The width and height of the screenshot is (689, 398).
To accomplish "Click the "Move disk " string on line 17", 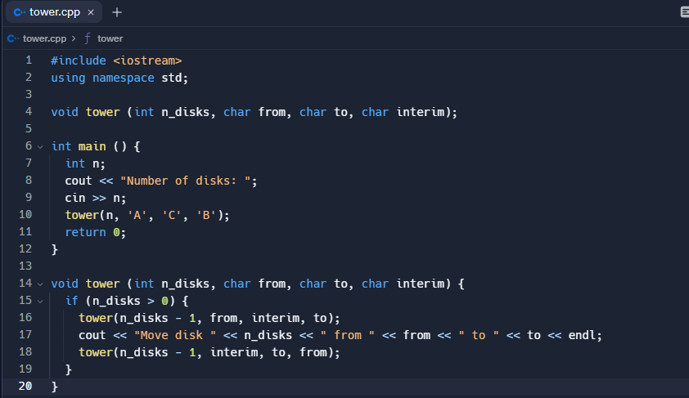I will pos(175,335).
